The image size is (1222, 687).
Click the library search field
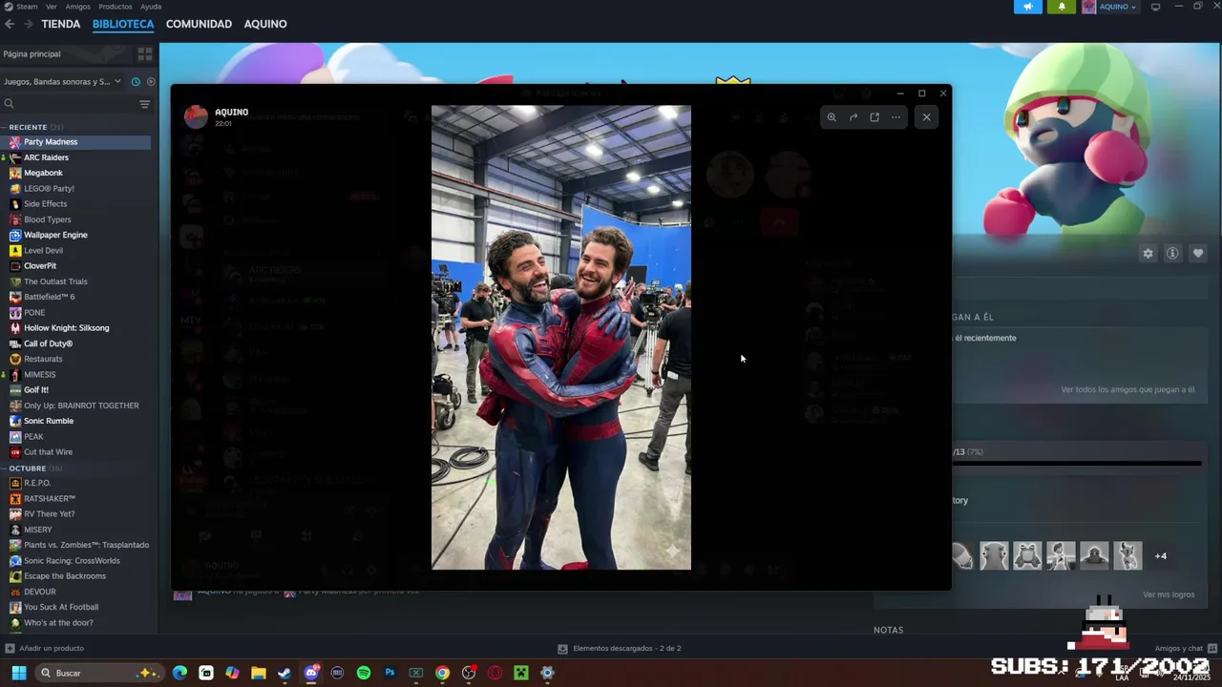[69, 104]
